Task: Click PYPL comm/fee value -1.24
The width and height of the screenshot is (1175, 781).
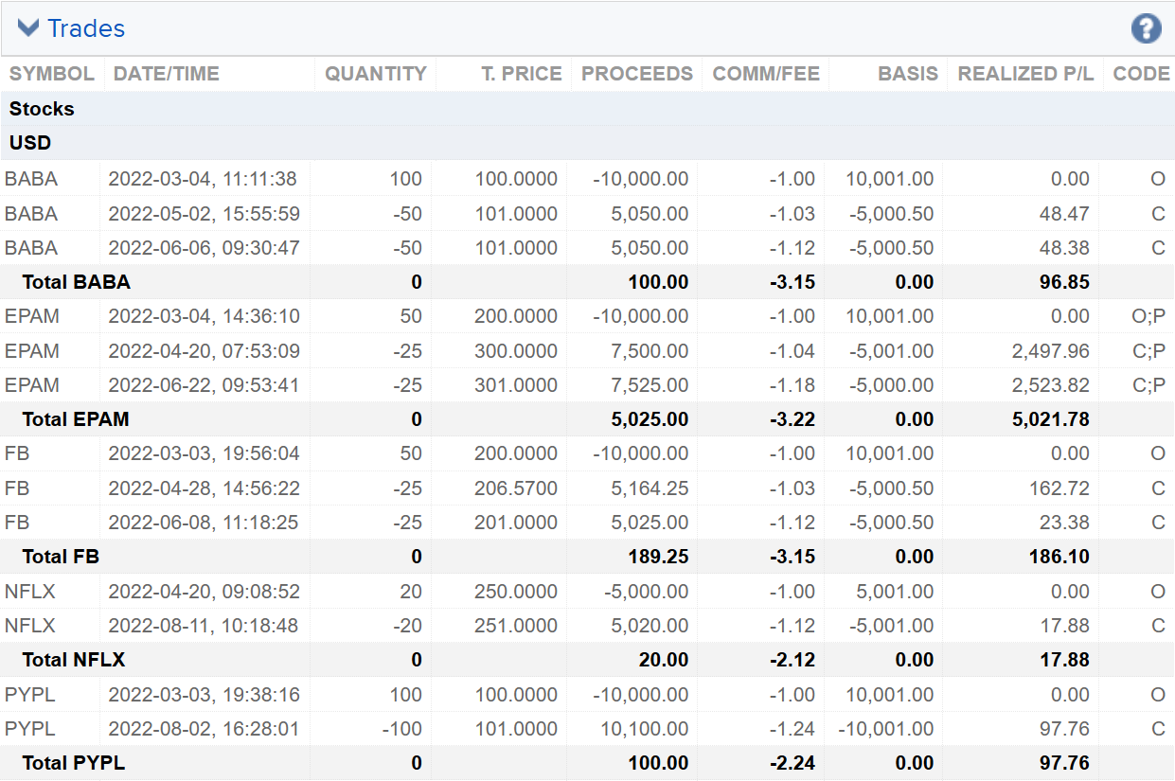Action: point(792,729)
